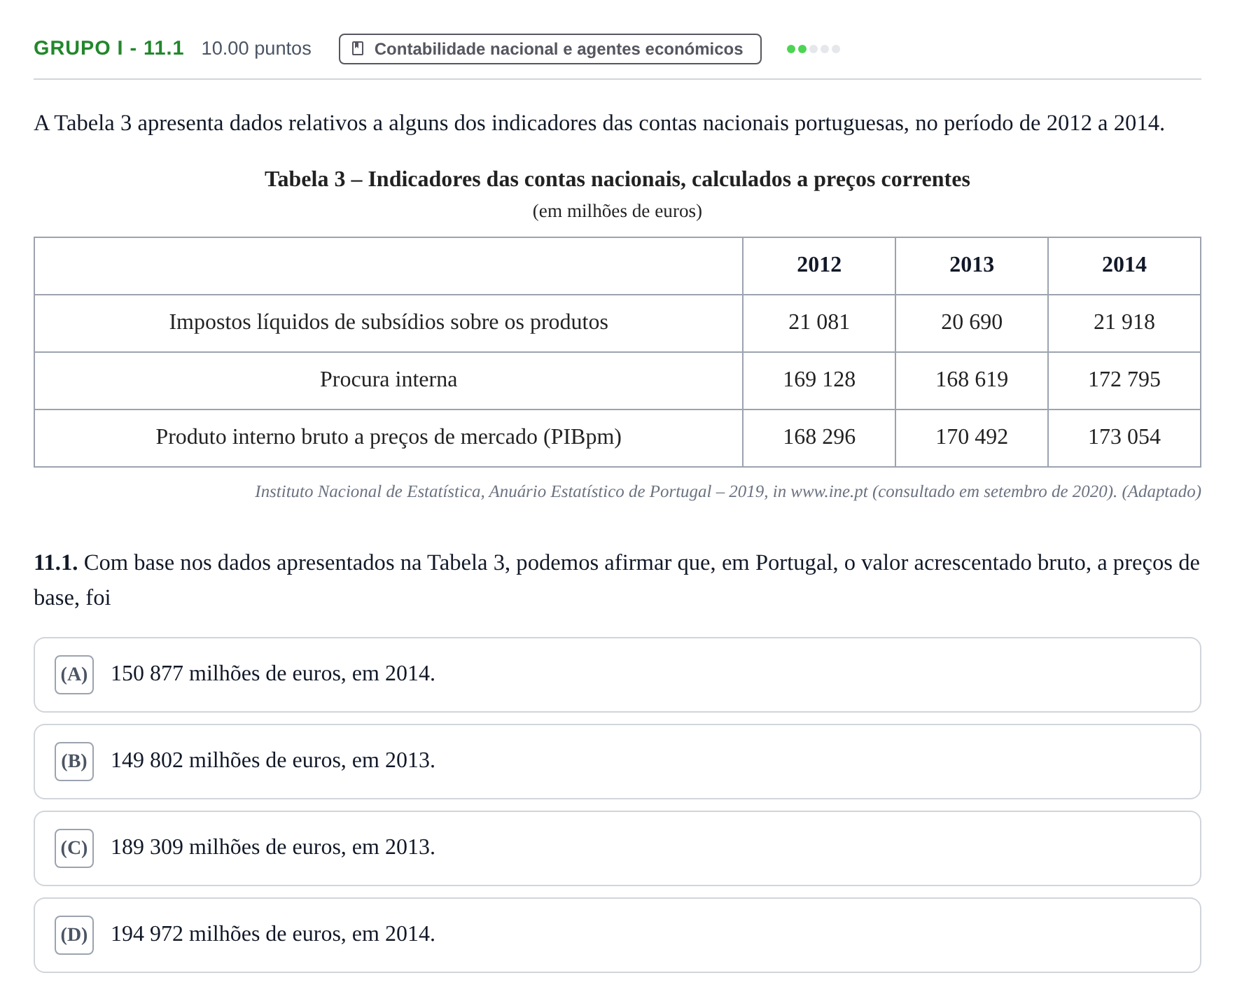Click the bookmark icon in the topic tag
This screenshot has width=1235, height=1008.
(358, 48)
